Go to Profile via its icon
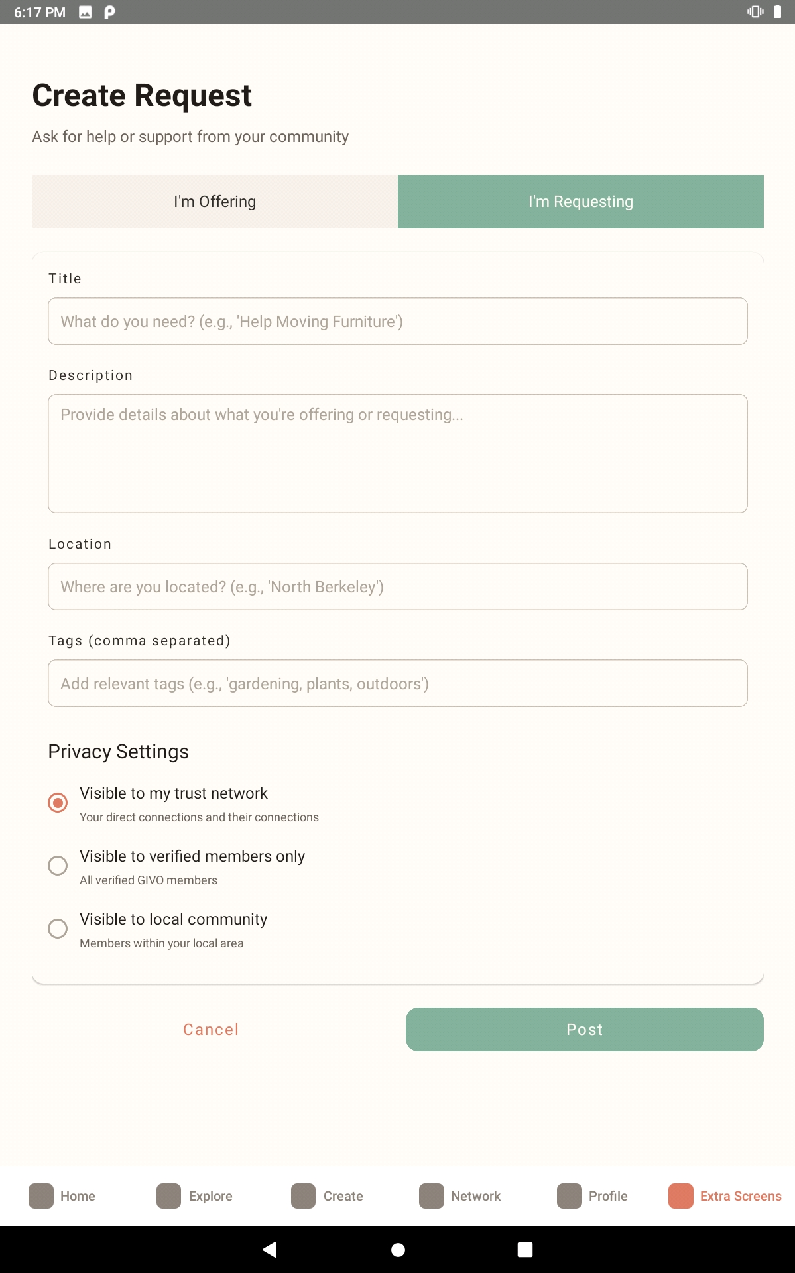 (569, 1196)
